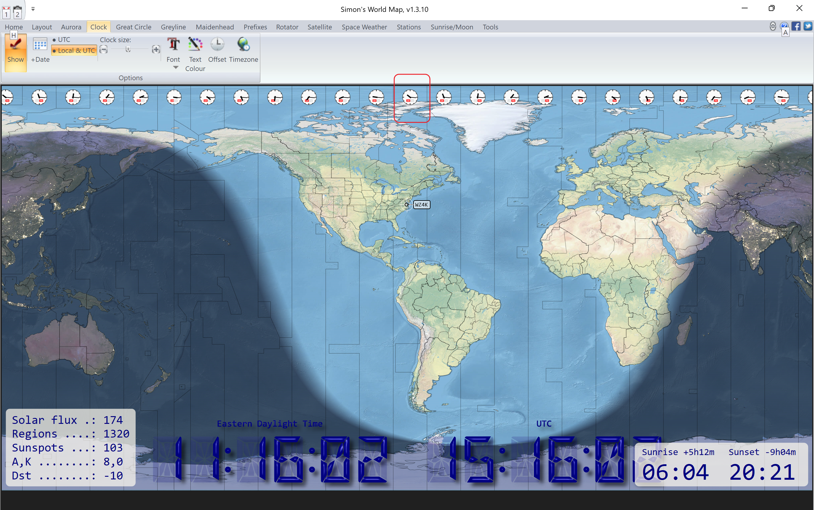The height and width of the screenshot is (510, 814).
Task: Click the Text Colour pen icon
Action: coord(195,45)
